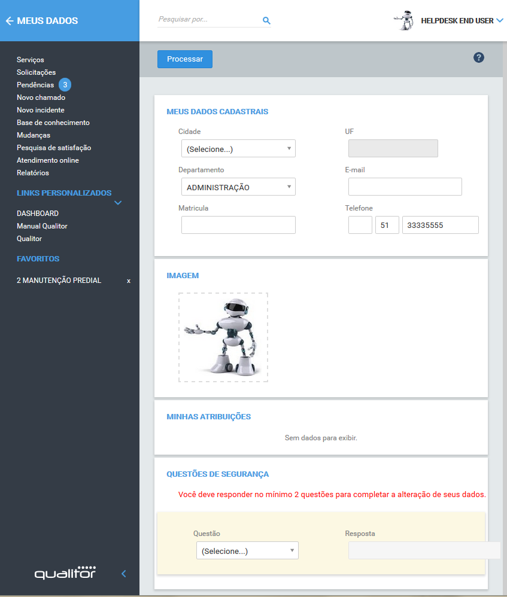The width and height of the screenshot is (507, 597).
Task: Go to Base de conhecimento
Action: 53,123
